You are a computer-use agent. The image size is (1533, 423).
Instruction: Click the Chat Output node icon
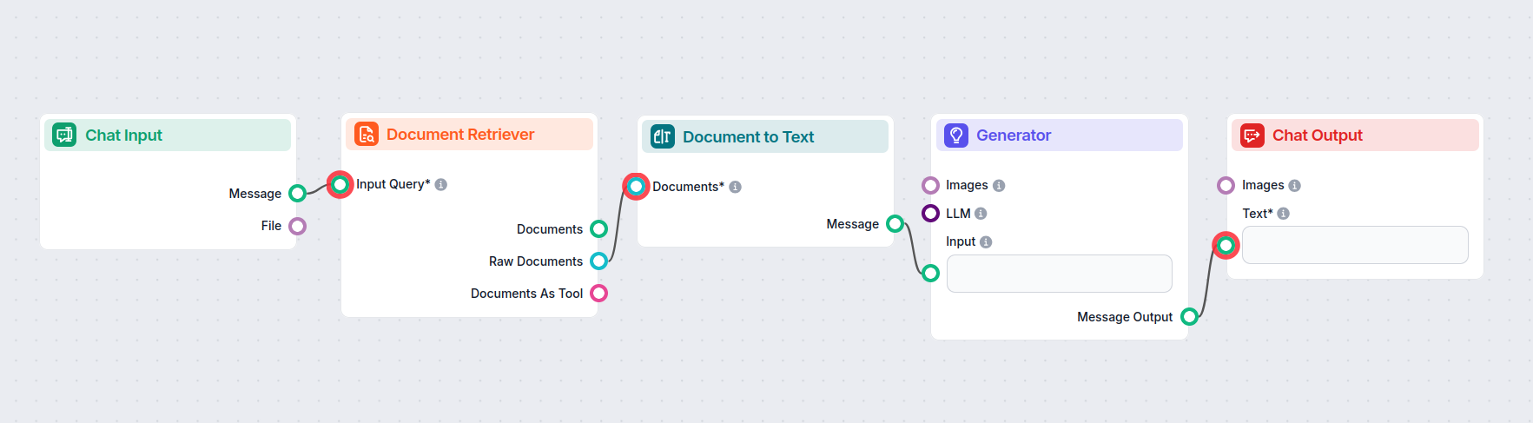click(1252, 135)
